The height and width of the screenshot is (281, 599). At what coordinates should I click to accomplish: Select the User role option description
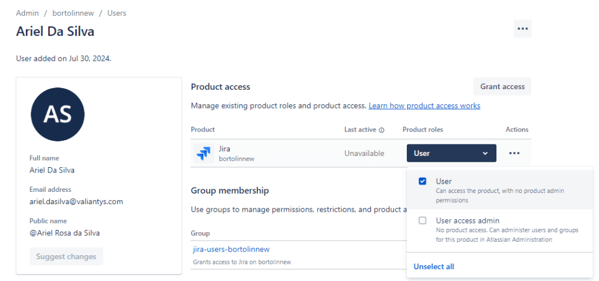tap(499, 195)
